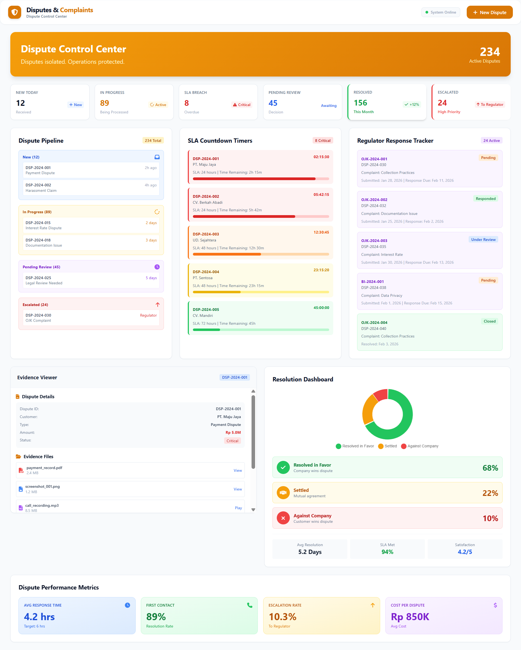The width and height of the screenshot is (521, 650).
Task: Click the shield logo icon
Action: point(14,12)
